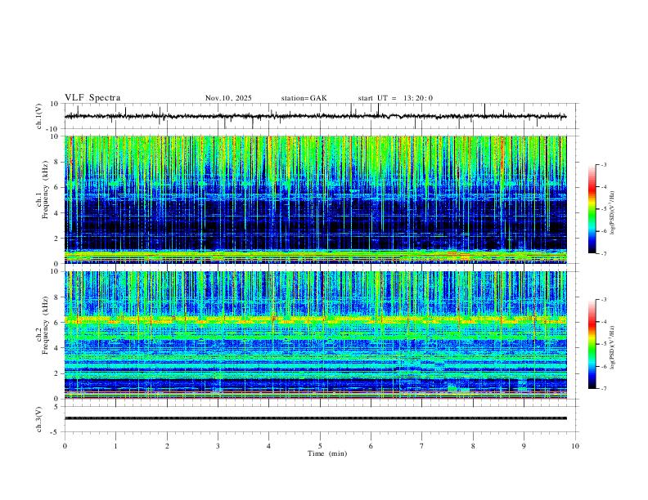The image size is (648, 500).
Task: Click the ch.2 spectrogram color scale bar
Action: [592, 344]
